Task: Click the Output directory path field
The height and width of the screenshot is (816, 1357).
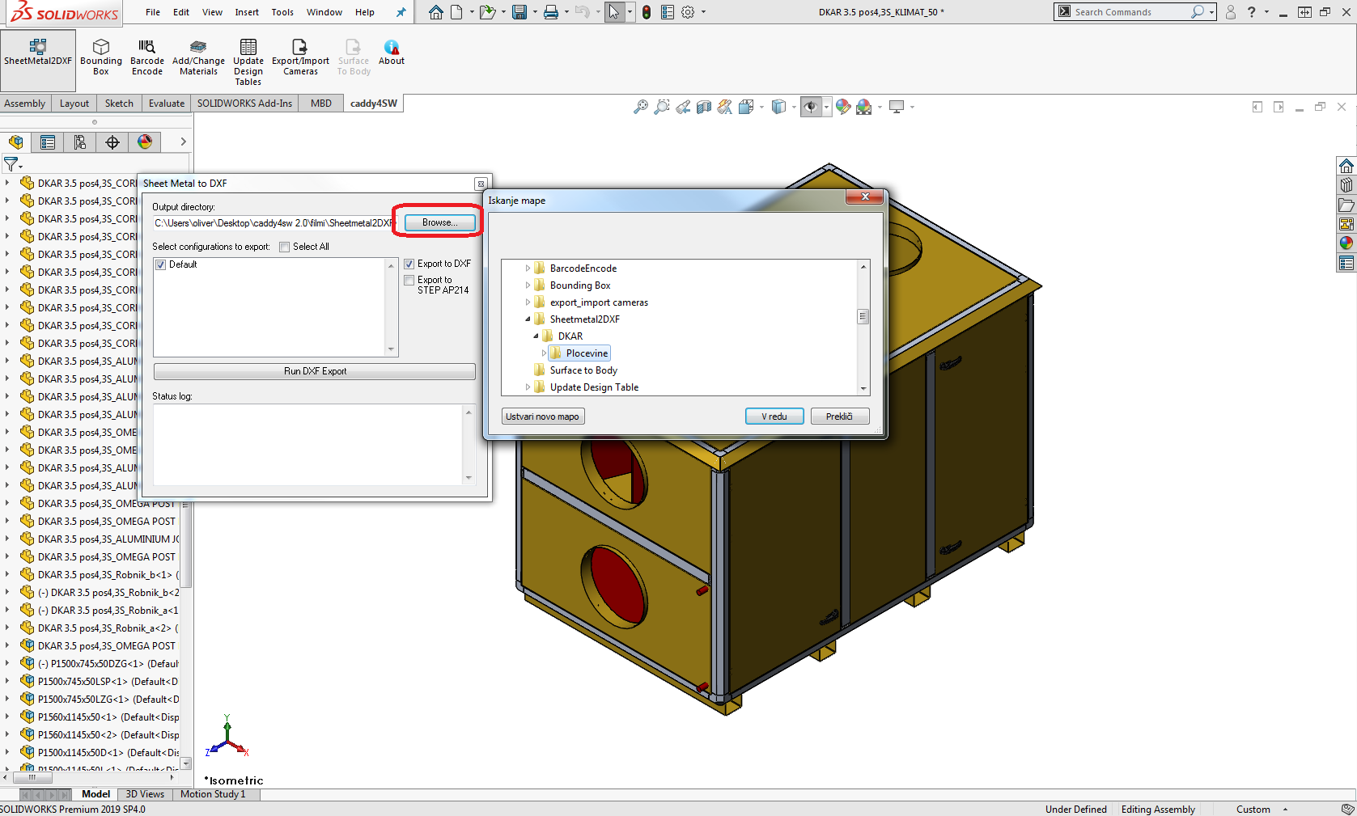Action: [x=273, y=223]
